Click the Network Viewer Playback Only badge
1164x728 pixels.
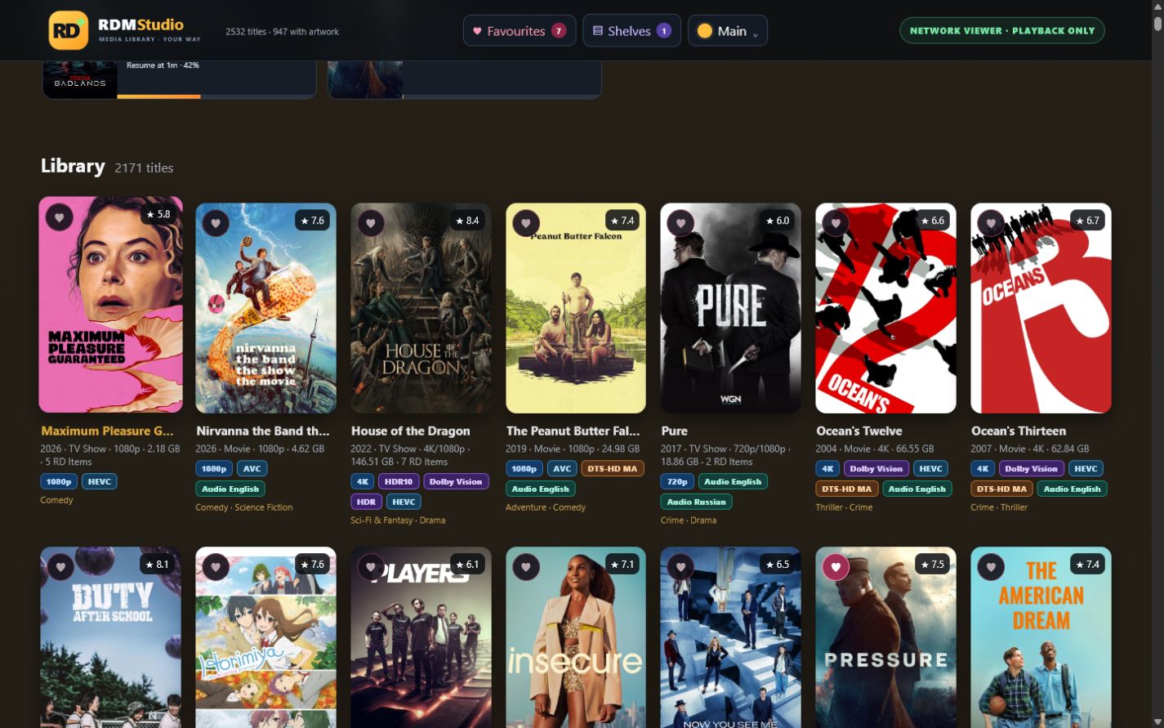1002,30
